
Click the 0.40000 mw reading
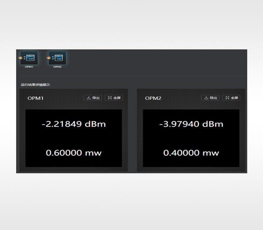point(191,153)
